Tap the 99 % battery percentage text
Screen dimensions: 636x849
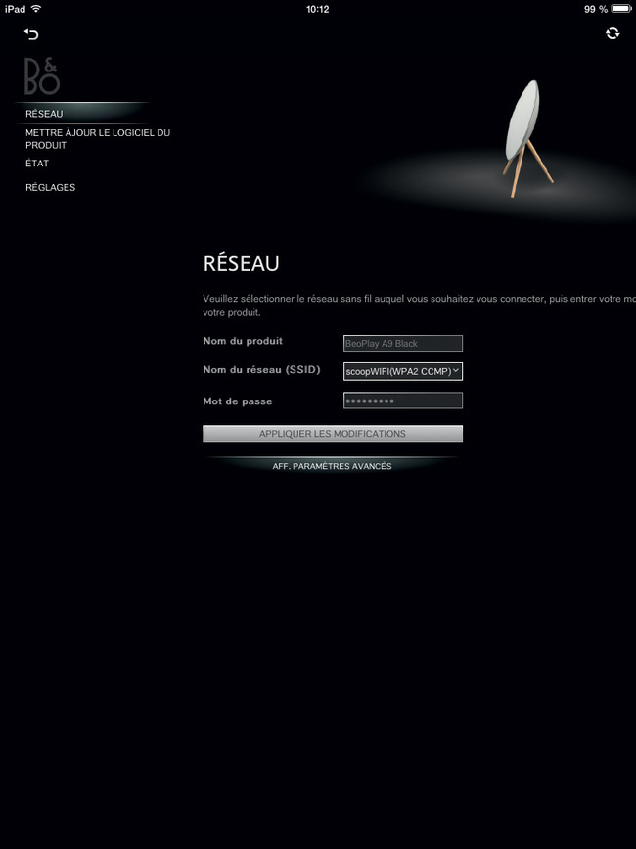[596, 9]
